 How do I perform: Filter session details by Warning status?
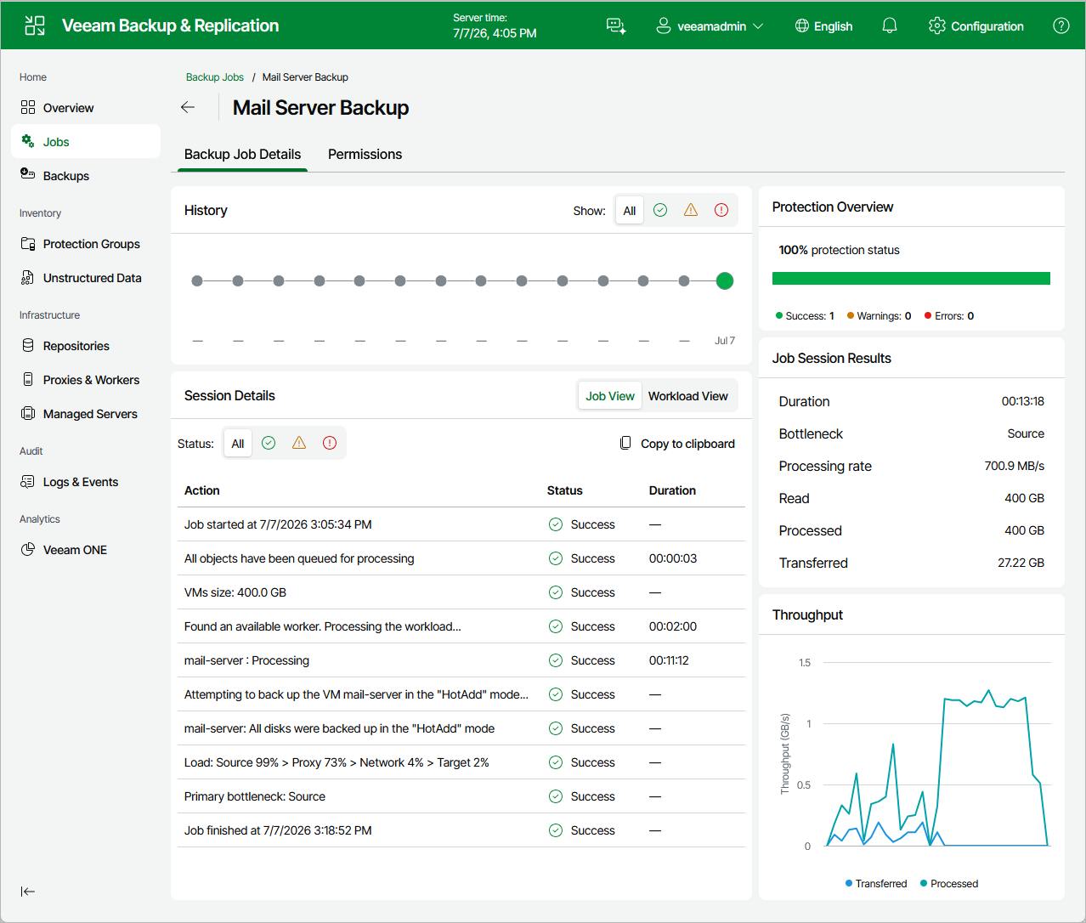pyautogui.click(x=299, y=443)
